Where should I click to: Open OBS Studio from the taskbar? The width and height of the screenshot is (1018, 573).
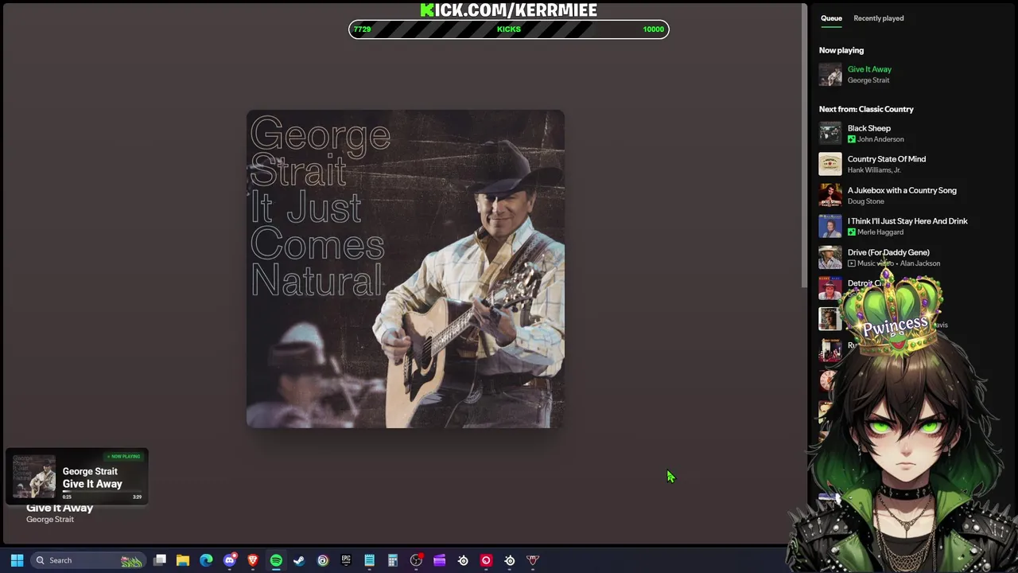coord(416,560)
